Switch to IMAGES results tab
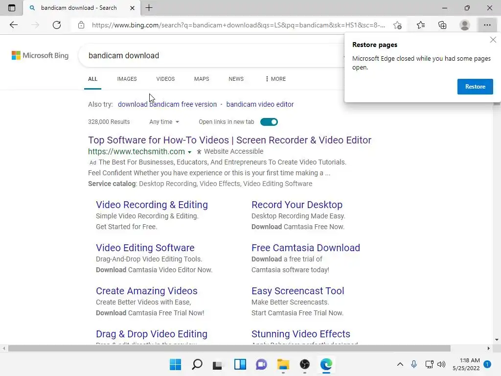Screen dimensions: 501x376 pos(127,79)
